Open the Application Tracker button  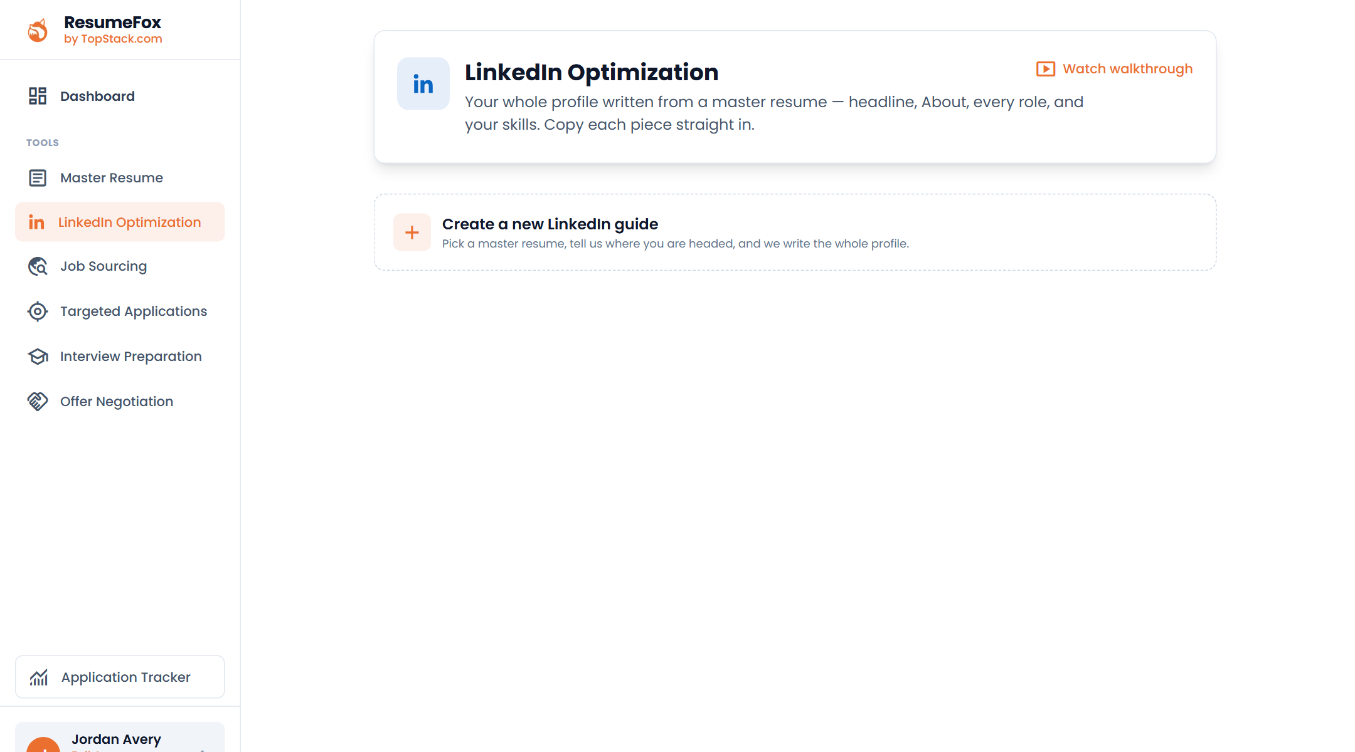(120, 677)
